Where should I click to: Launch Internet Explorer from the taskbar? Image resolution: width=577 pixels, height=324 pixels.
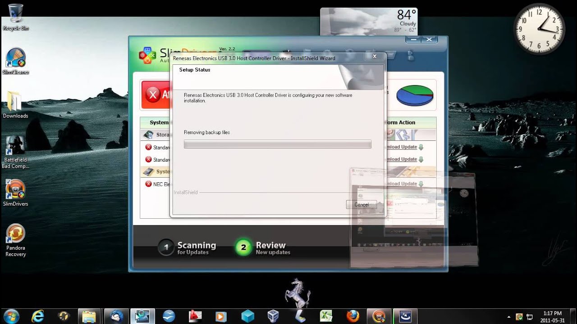38,316
